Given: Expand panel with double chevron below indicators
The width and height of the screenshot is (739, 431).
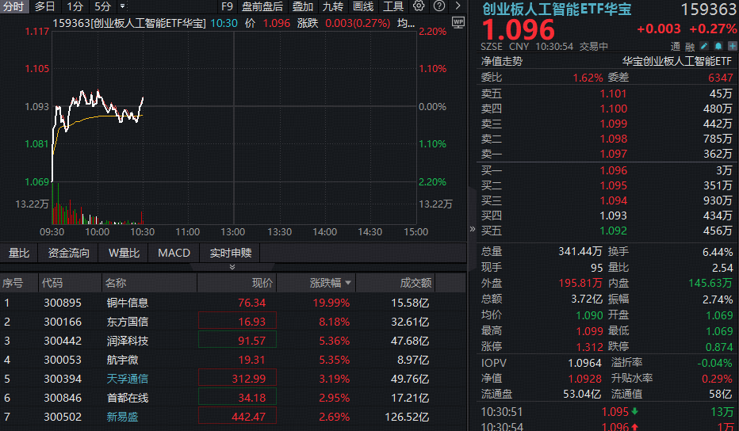Looking at the screenshot, I should point(232,268).
